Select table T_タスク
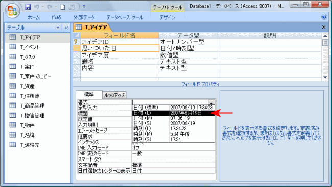This screenshot has width=332, height=187. (38, 57)
